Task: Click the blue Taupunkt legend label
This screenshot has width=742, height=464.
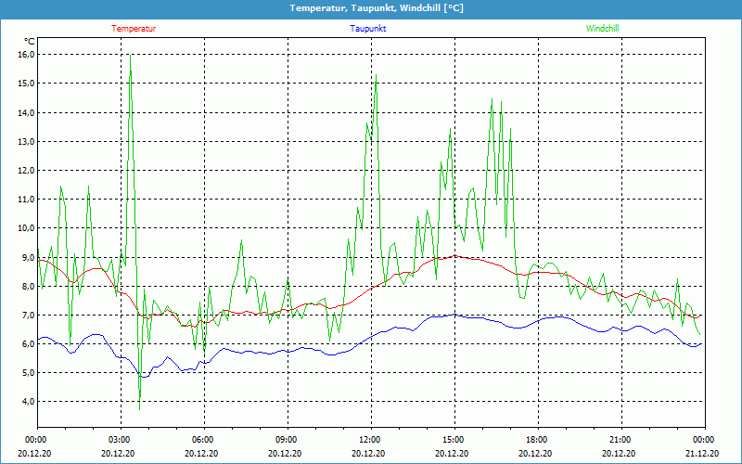Action: tap(368, 28)
